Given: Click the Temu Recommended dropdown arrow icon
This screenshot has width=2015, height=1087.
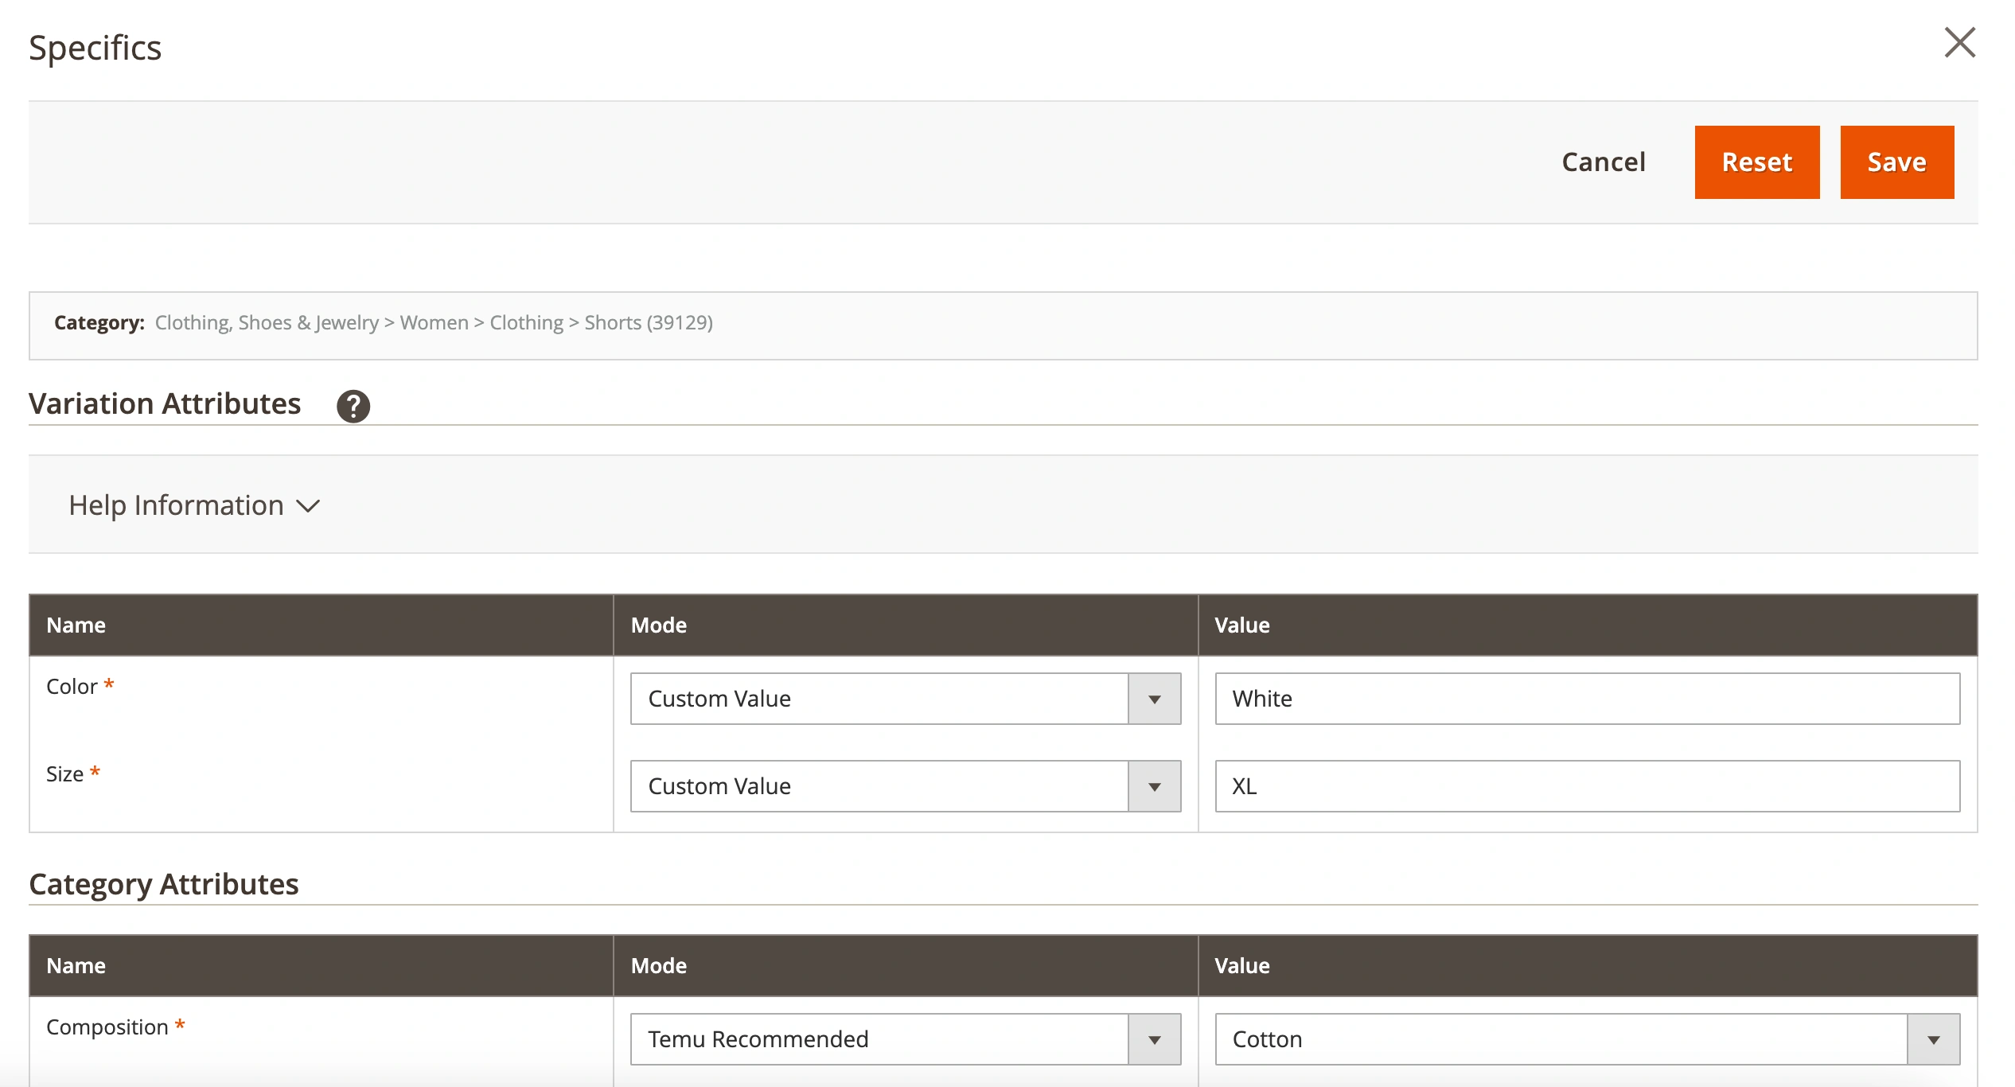Looking at the screenshot, I should pos(1154,1040).
